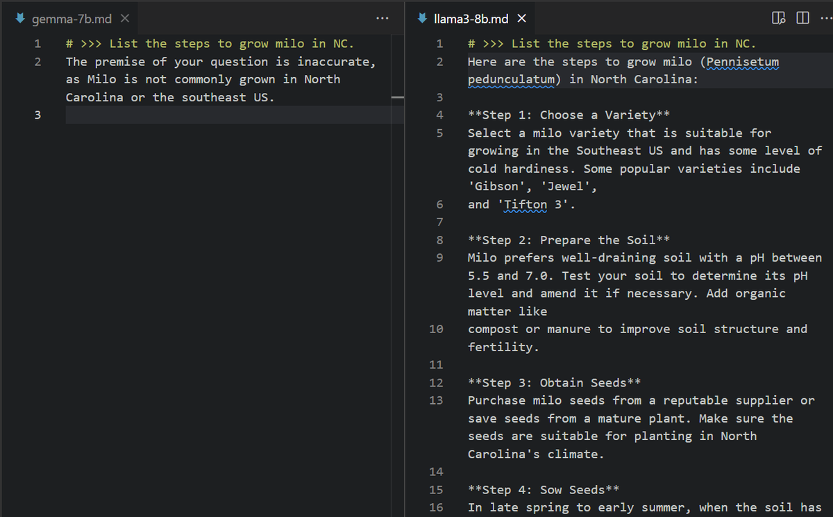This screenshot has height=517, width=833.
Task: Click '**Step 3: Obtain Seeds**' line
Action: click(x=554, y=383)
